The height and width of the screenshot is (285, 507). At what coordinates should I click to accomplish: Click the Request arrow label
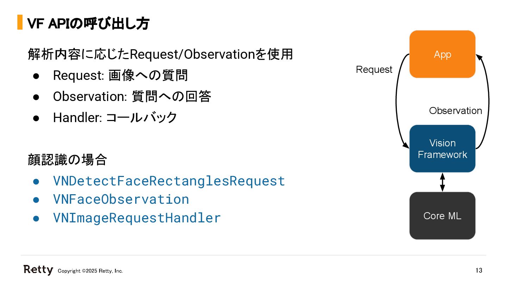pos(374,70)
